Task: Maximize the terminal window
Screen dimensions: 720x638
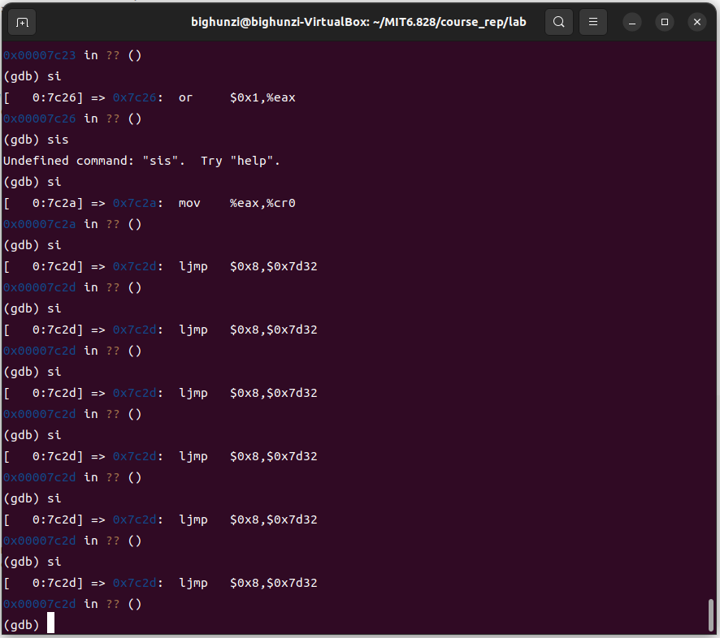Action: tap(665, 22)
